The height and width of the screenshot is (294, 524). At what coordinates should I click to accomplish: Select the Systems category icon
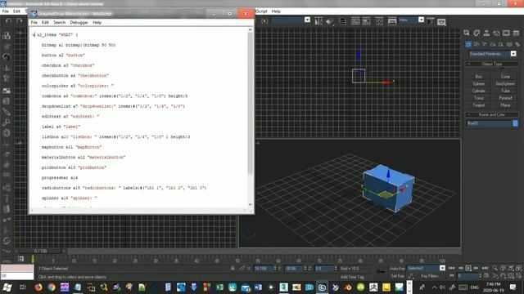tap(517, 44)
